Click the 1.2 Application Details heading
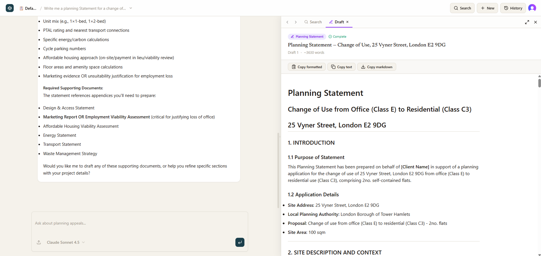 click(313, 195)
